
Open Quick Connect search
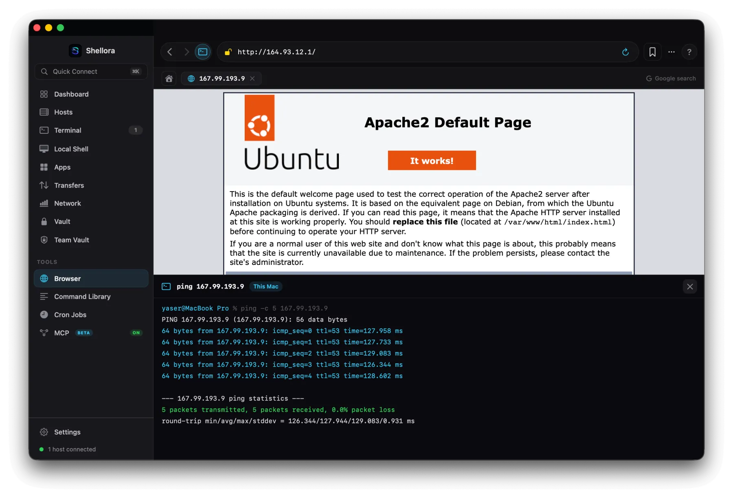[91, 71]
